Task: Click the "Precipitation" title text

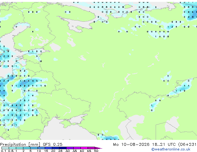Action: (13, 145)
